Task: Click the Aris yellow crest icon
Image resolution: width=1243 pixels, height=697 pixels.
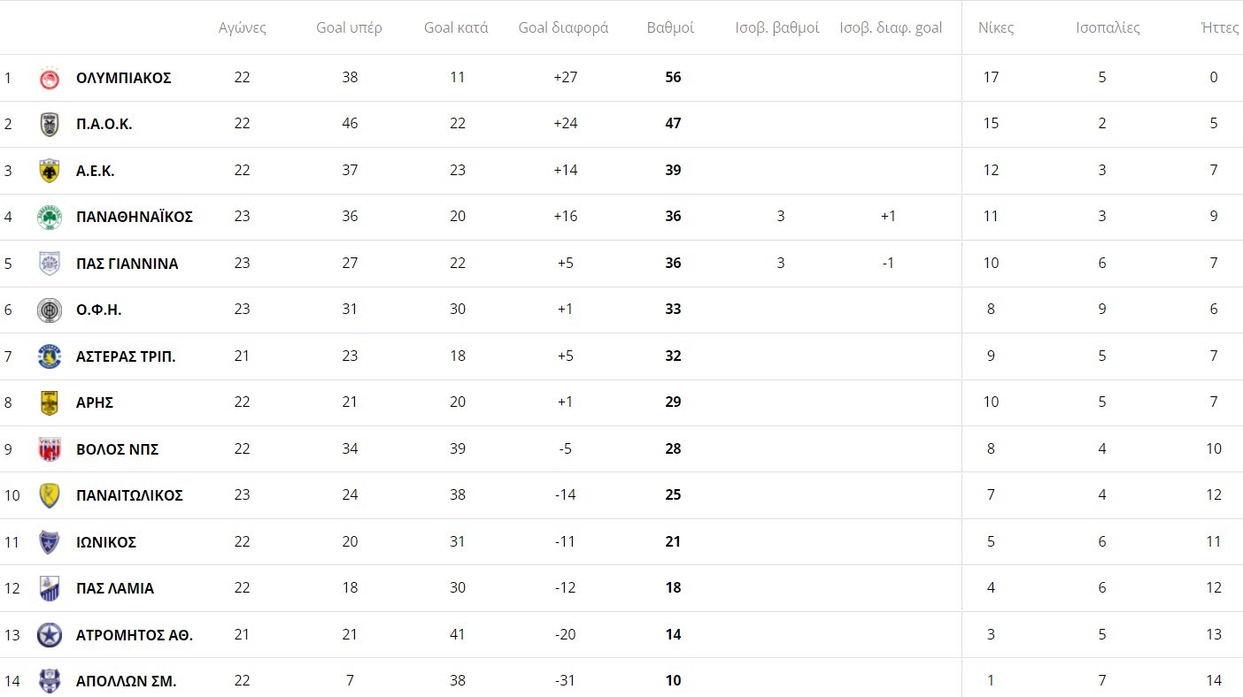Action: [x=50, y=402]
